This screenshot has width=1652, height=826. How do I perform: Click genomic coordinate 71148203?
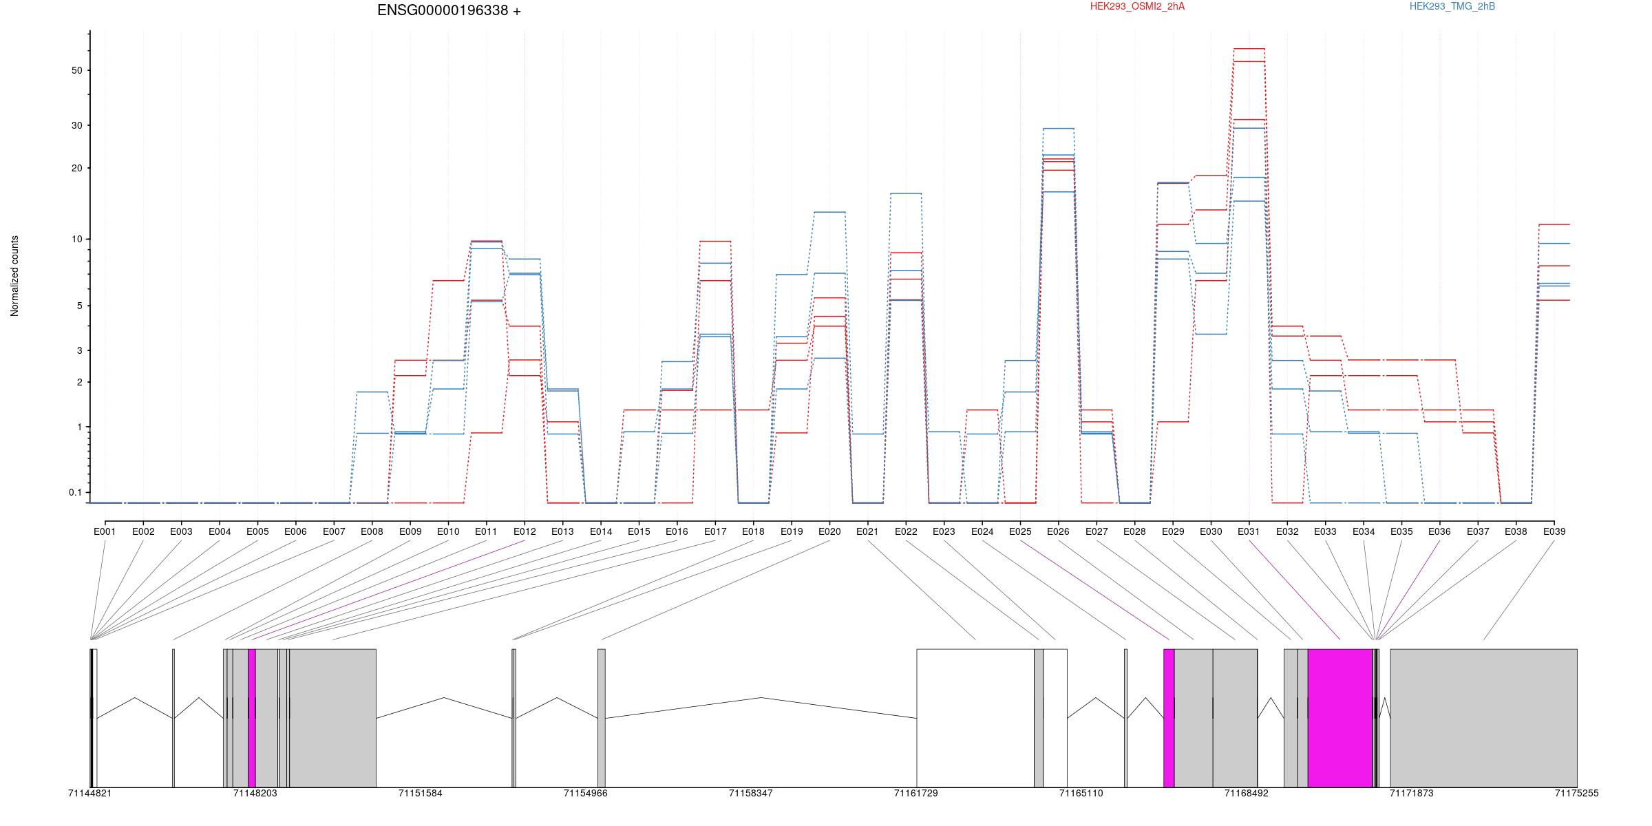coord(255,794)
